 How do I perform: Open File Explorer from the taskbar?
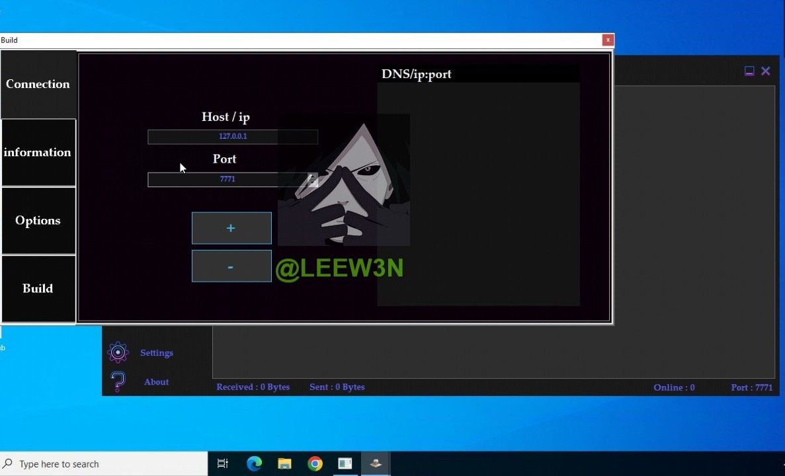pos(284,464)
